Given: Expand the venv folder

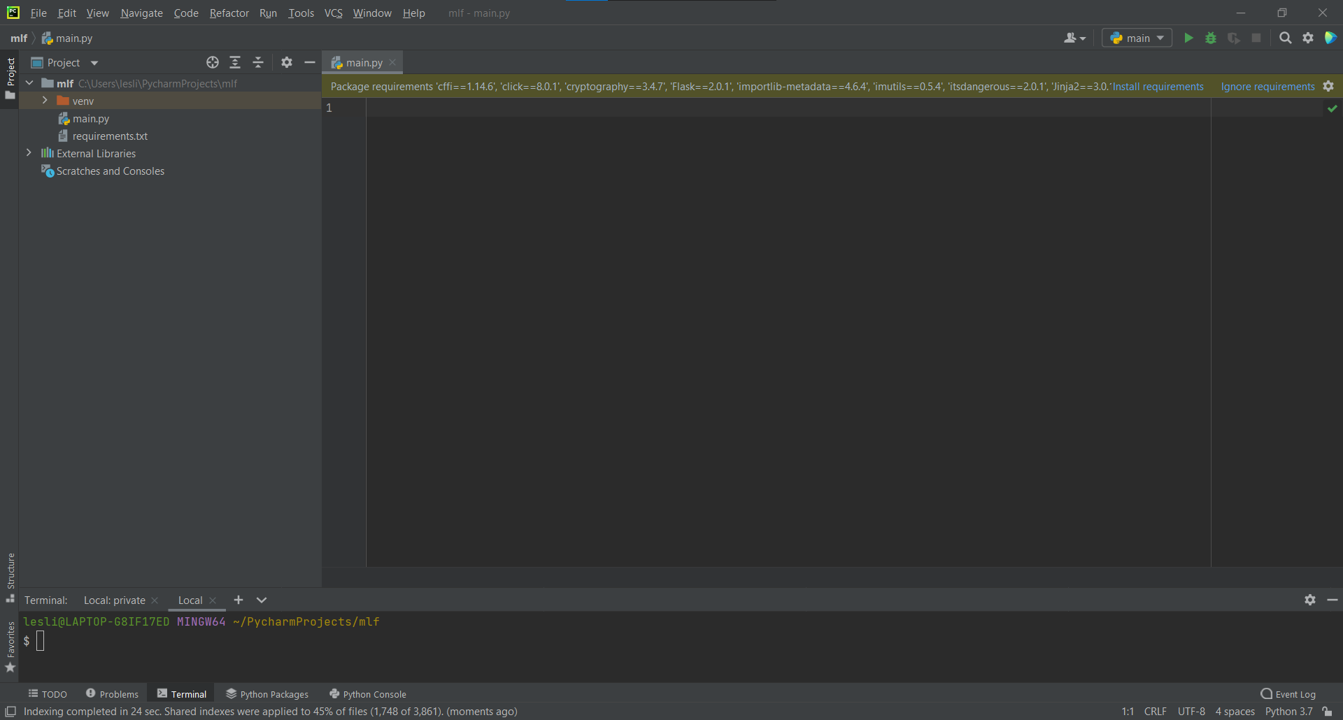Looking at the screenshot, I should coord(45,101).
